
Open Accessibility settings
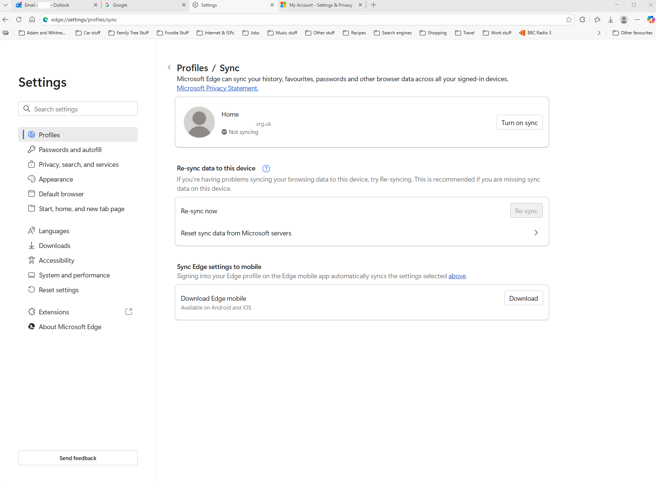click(78, 260)
